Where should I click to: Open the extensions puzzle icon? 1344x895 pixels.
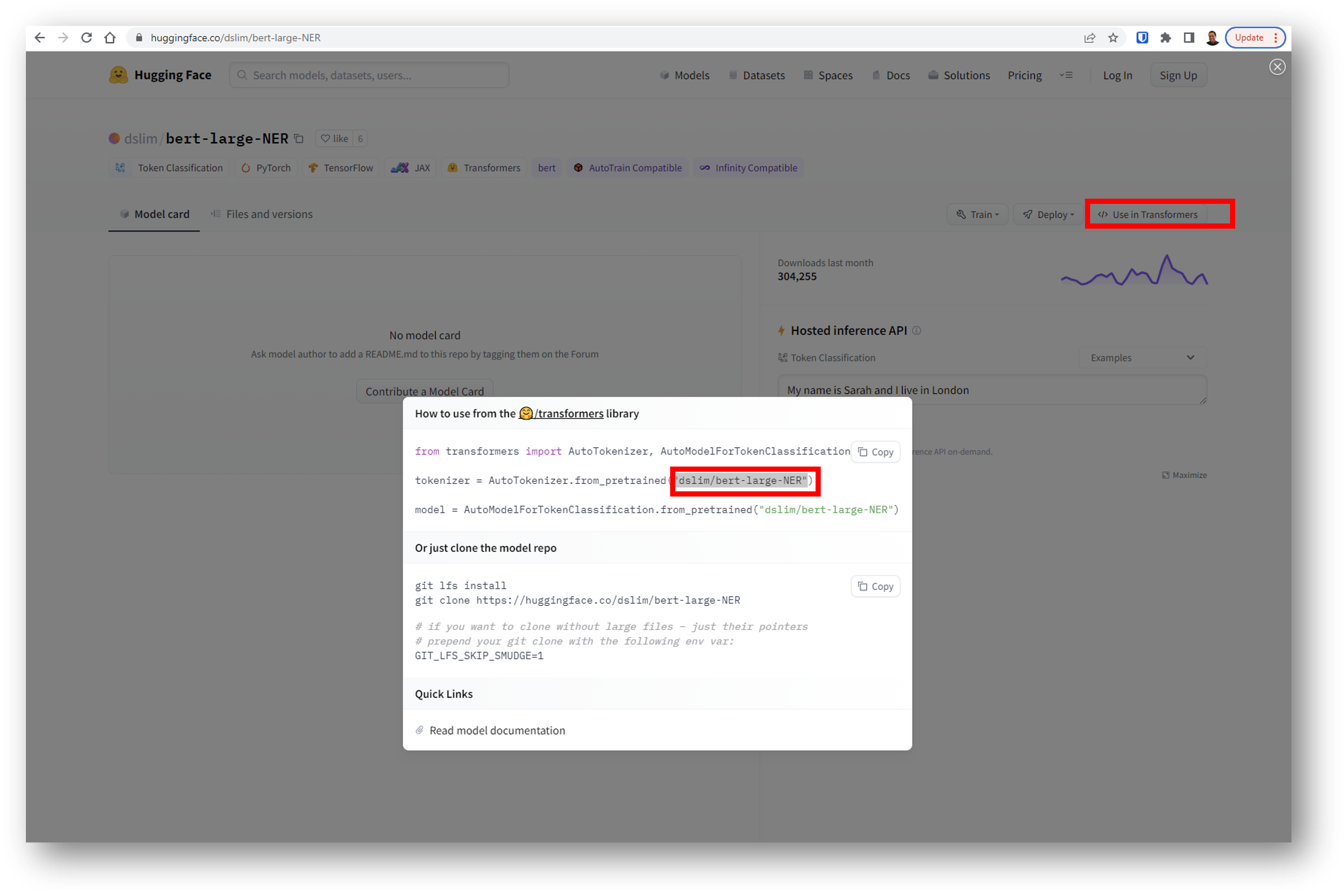tap(1165, 38)
